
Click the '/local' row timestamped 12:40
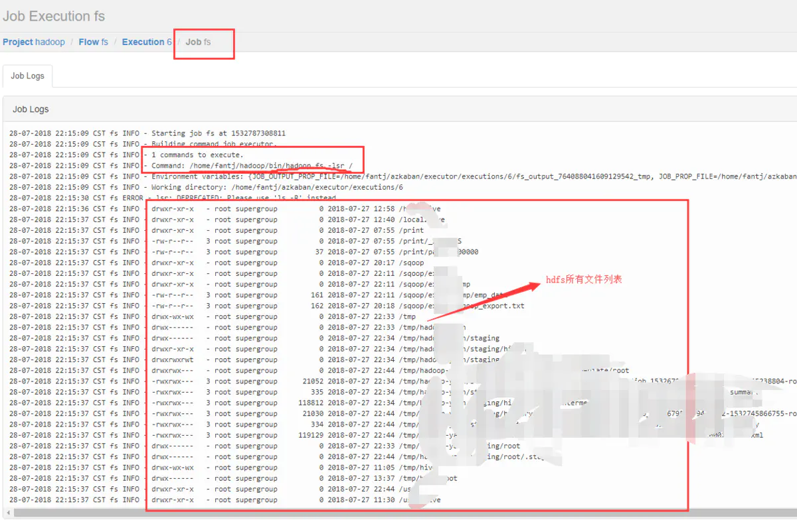pyautogui.click(x=227, y=220)
